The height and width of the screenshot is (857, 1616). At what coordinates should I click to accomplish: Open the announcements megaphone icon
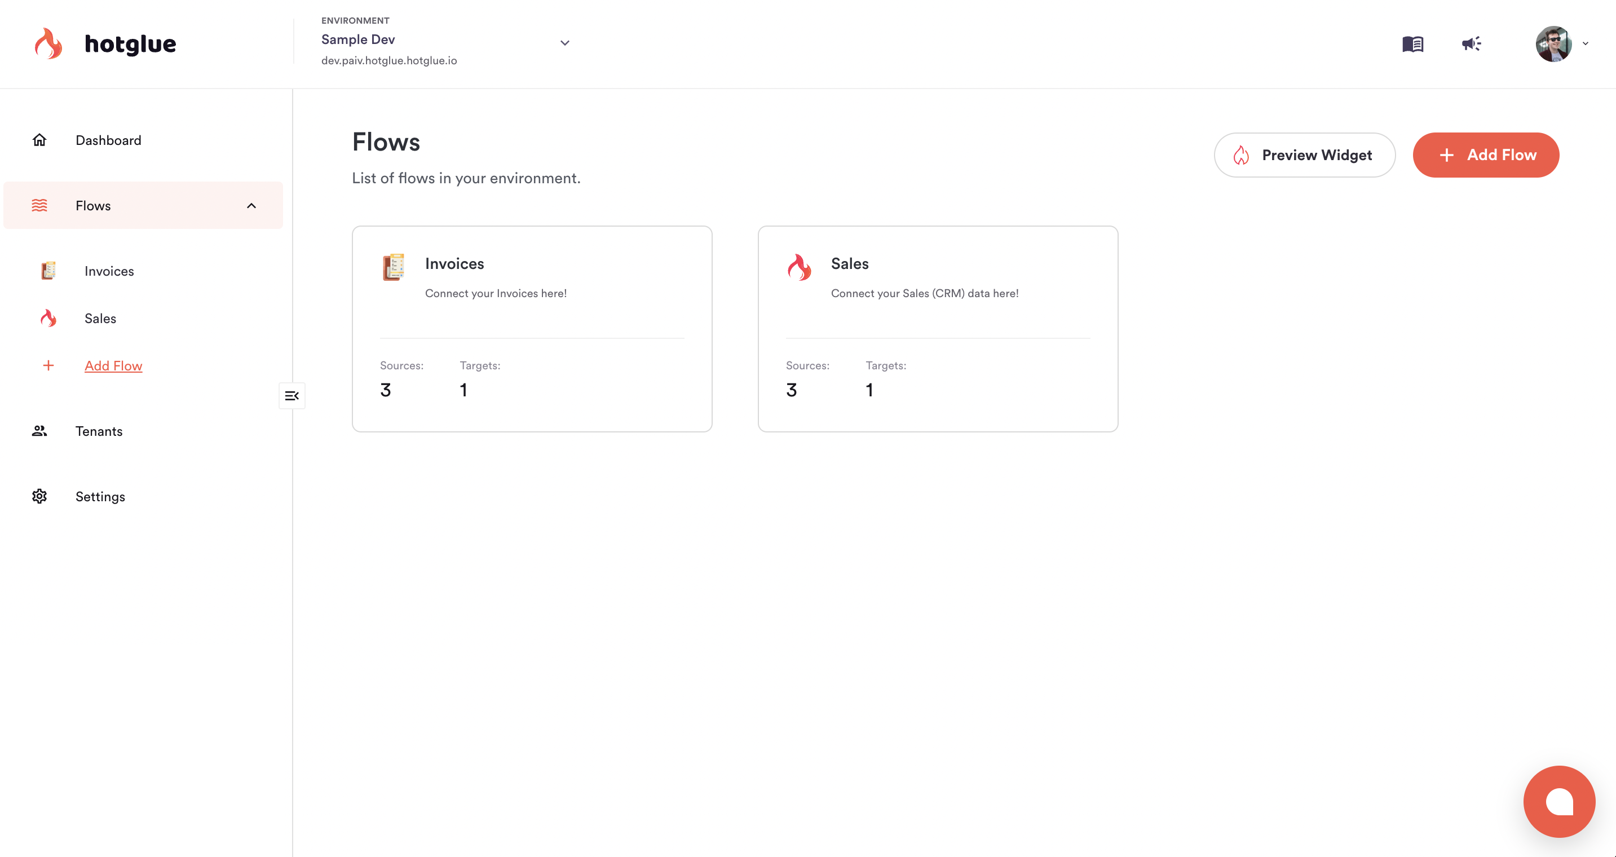(1471, 44)
